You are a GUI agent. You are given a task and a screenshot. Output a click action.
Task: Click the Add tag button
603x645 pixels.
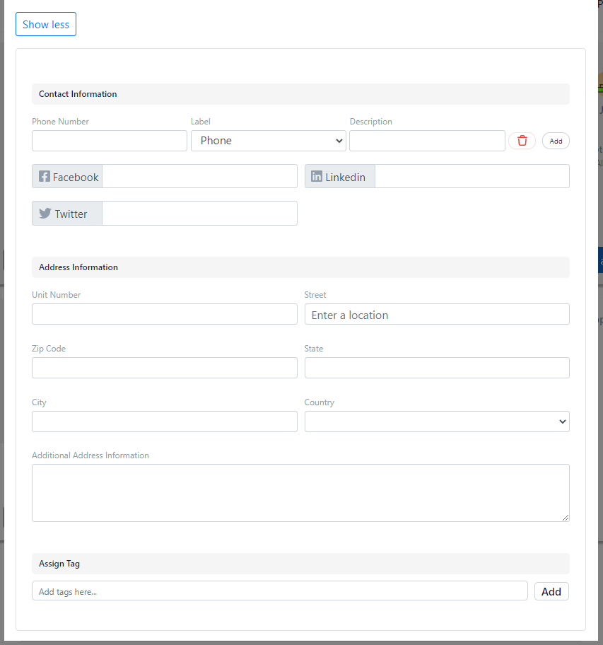[551, 591]
